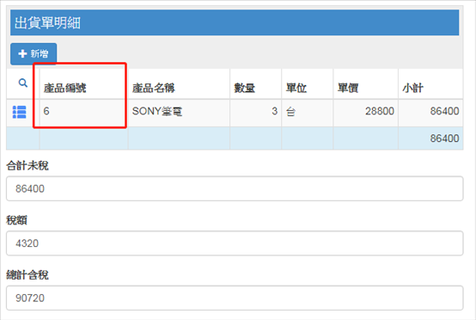Click quantity cell showing 3
This screenshot has height=320, width=476.
pyautogui.click(x=255, y=113)
